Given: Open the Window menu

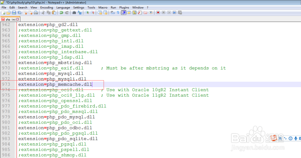Looking at the screenshot, I should coord(138,7).
